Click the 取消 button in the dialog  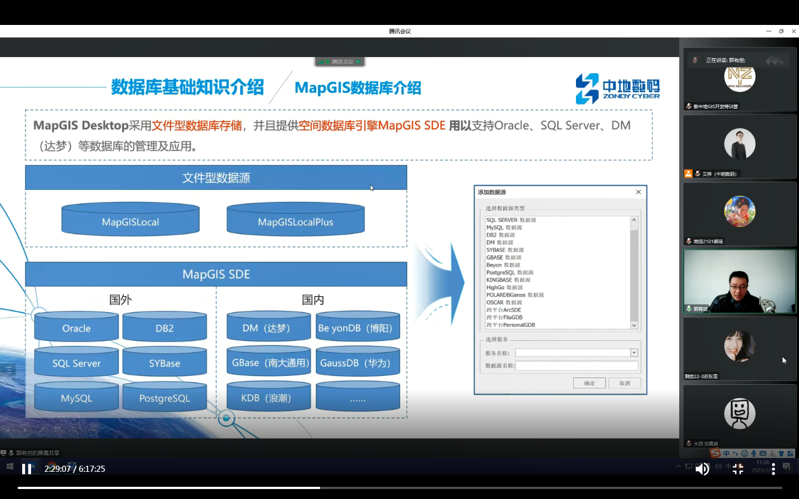(625, 383)
